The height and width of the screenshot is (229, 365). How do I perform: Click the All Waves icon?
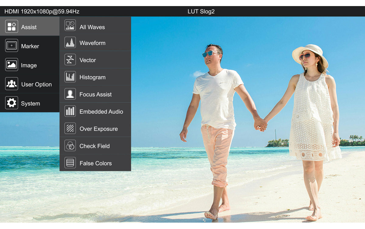[x=70, y=26]
